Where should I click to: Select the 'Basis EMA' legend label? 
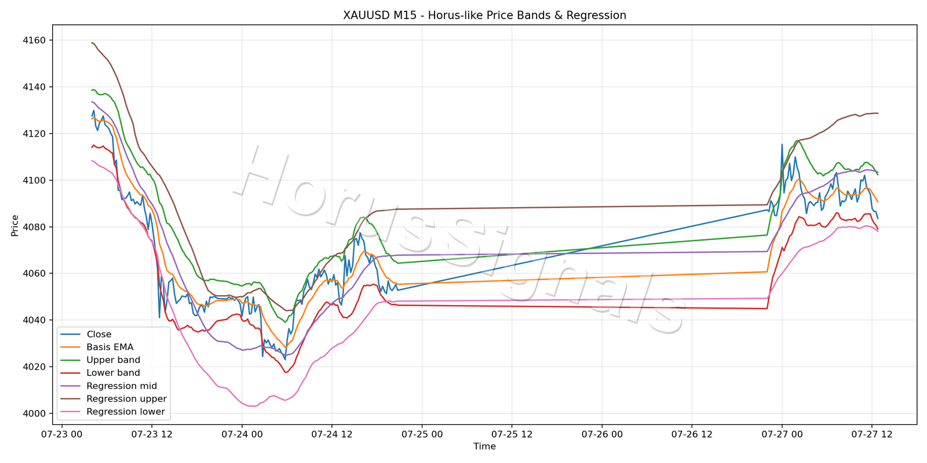[110, 347]
